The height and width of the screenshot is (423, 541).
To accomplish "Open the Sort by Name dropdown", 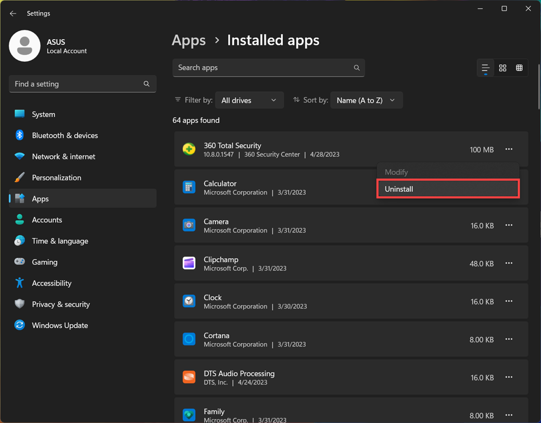I will (367, 100).
